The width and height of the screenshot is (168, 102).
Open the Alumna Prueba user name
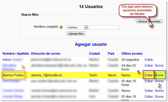pyautogui.click(x=13, y=75)
